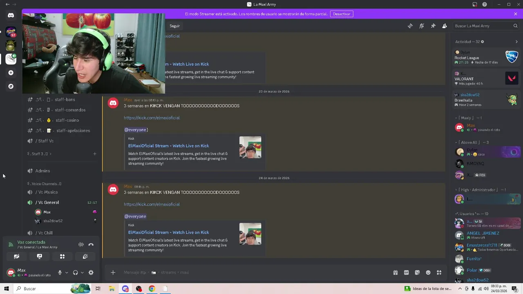Screen dimensions: 523x294
Task: Open input device dropdown next to microphone
Action: pos(67,273)
